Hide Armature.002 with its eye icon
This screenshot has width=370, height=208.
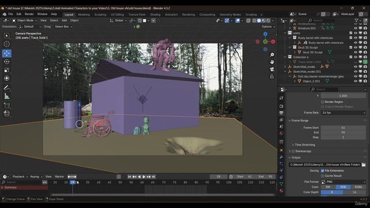[x=356, y=28]
